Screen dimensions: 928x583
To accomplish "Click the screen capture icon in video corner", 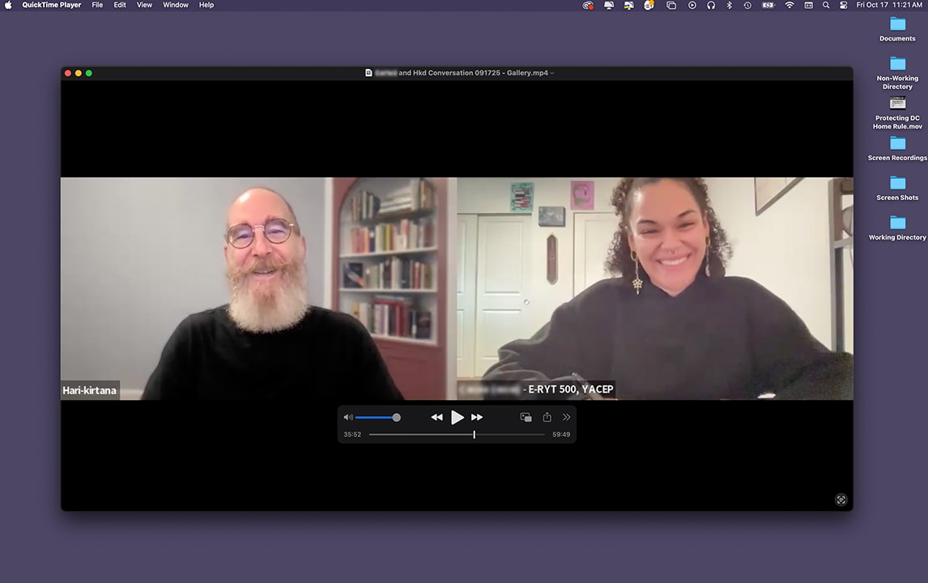I will (x=841, y=500).
